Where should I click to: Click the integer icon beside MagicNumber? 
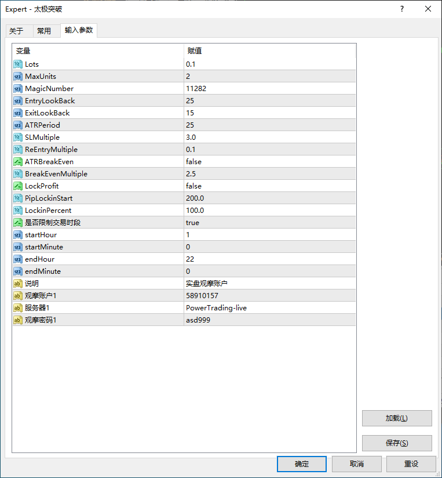pos(17,88)
